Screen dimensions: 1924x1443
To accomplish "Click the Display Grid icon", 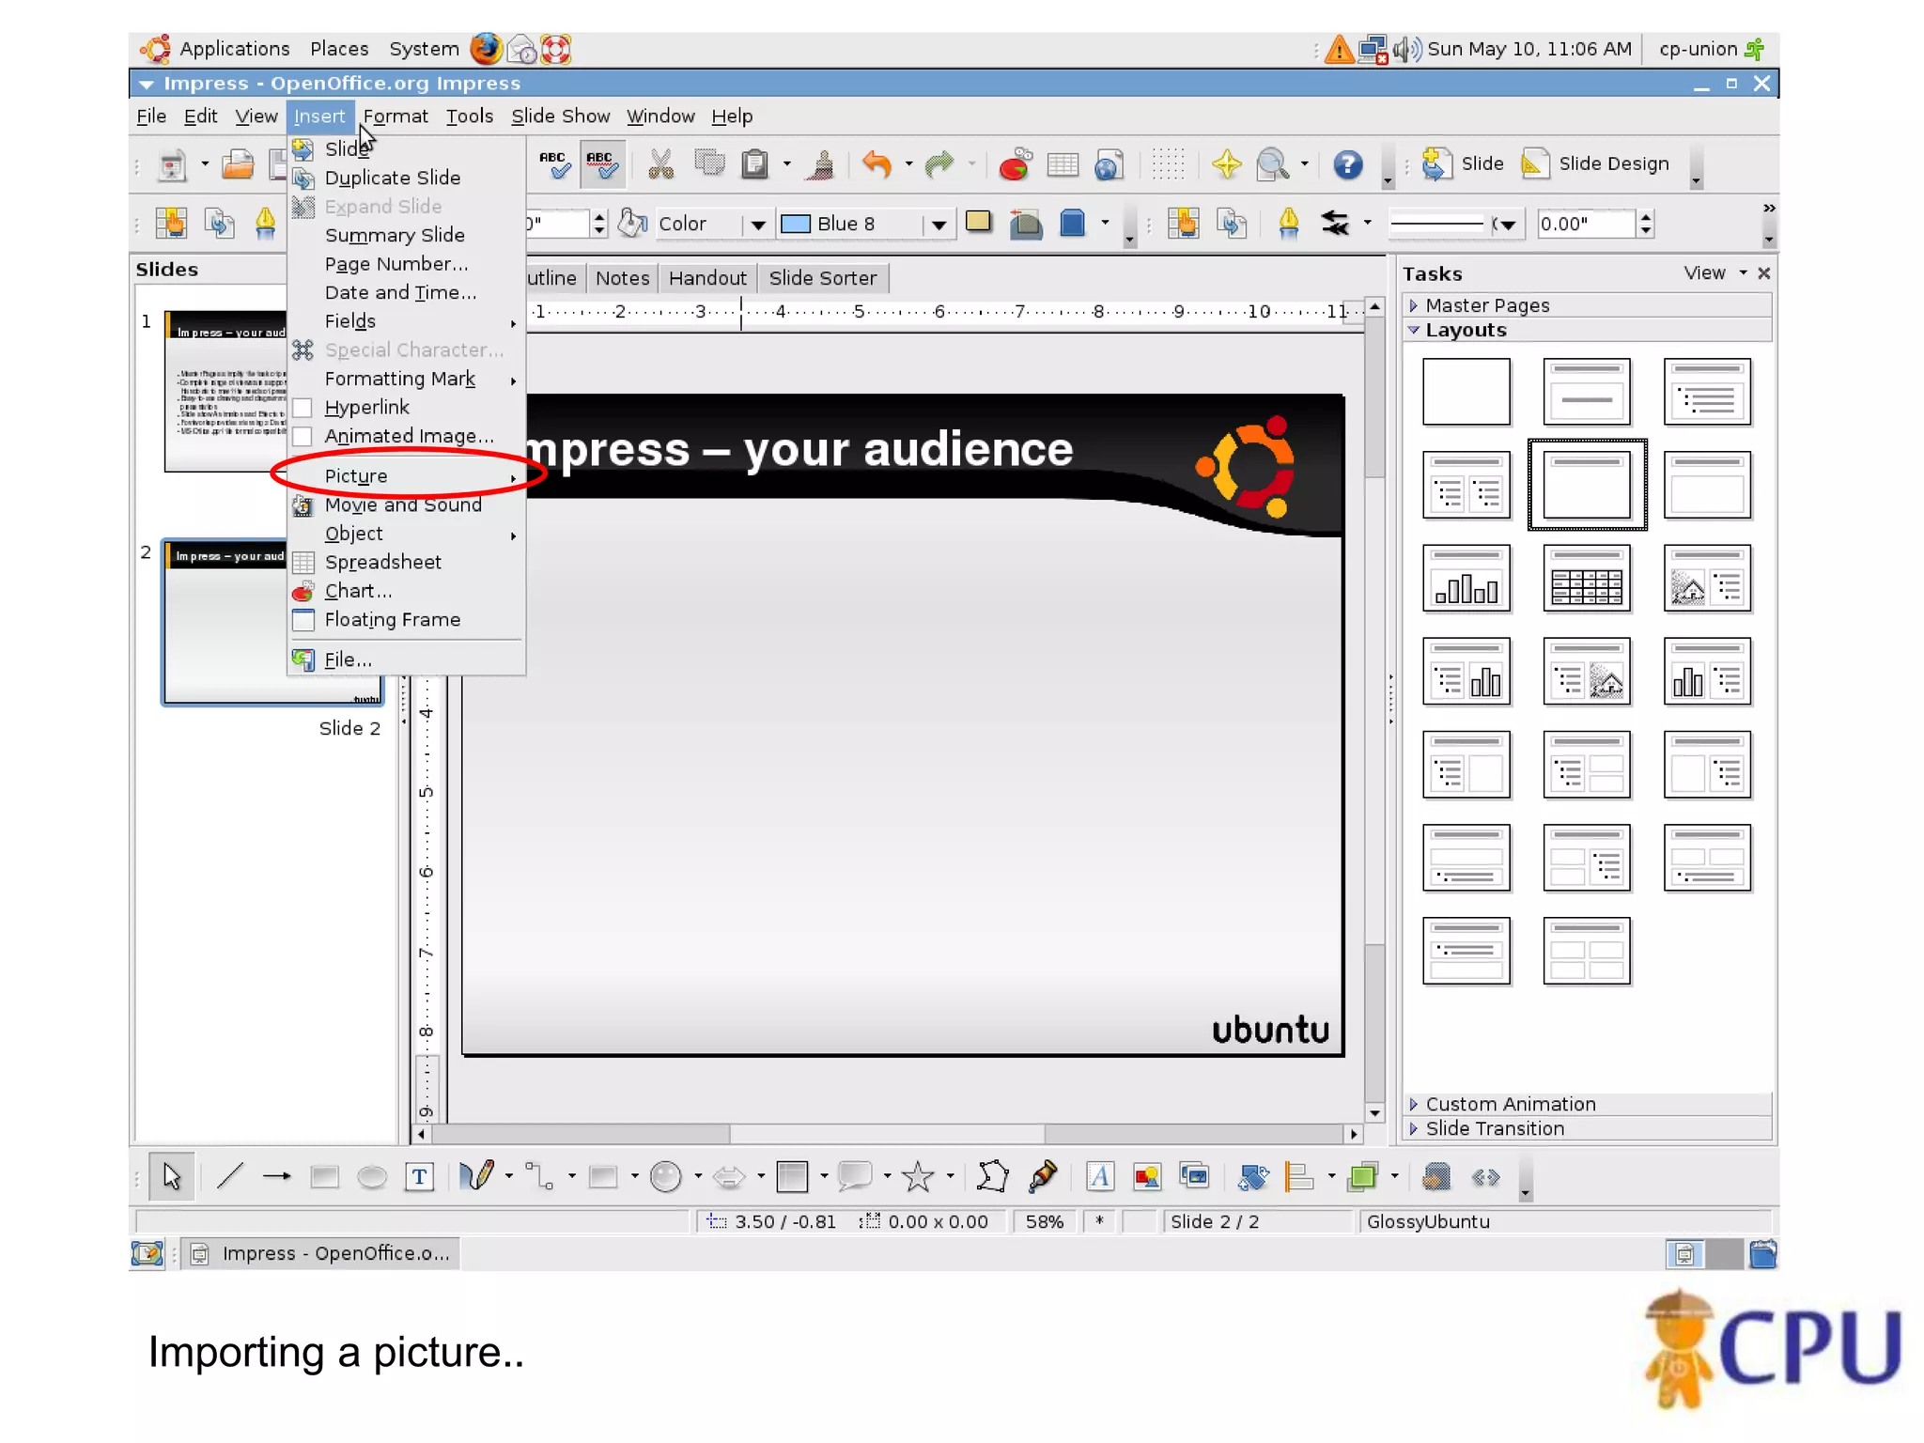I will pyautogui.click(x=1168, y=164).
